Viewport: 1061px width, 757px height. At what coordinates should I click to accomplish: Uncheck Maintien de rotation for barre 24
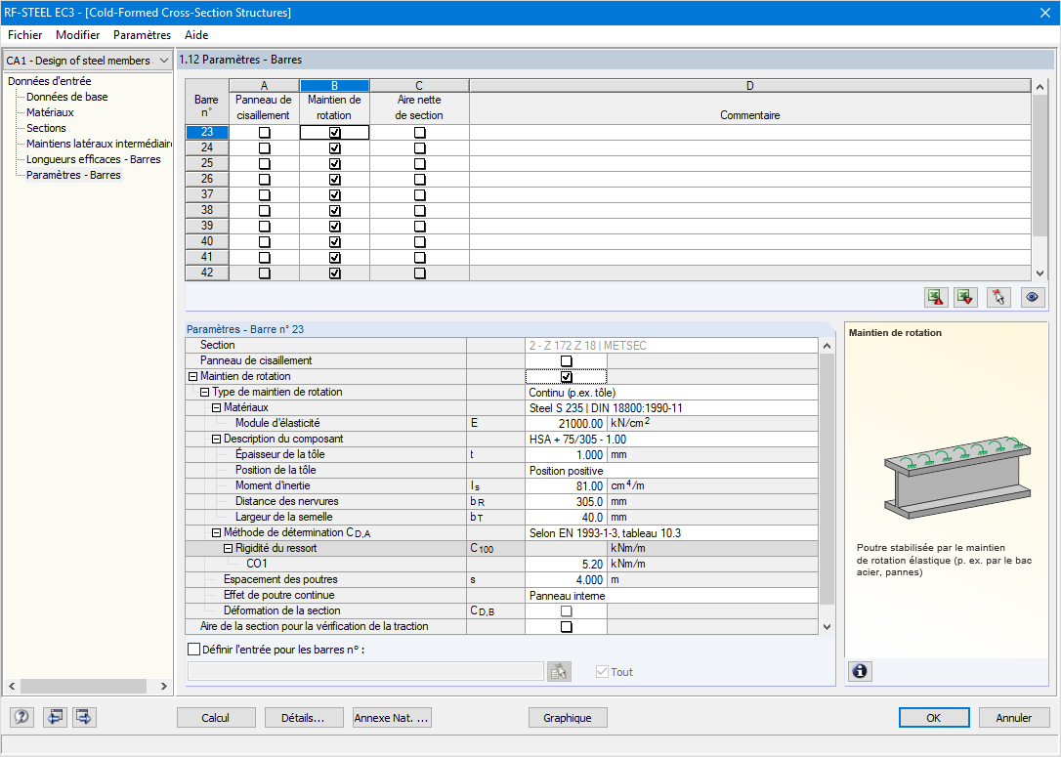[334, 148]
